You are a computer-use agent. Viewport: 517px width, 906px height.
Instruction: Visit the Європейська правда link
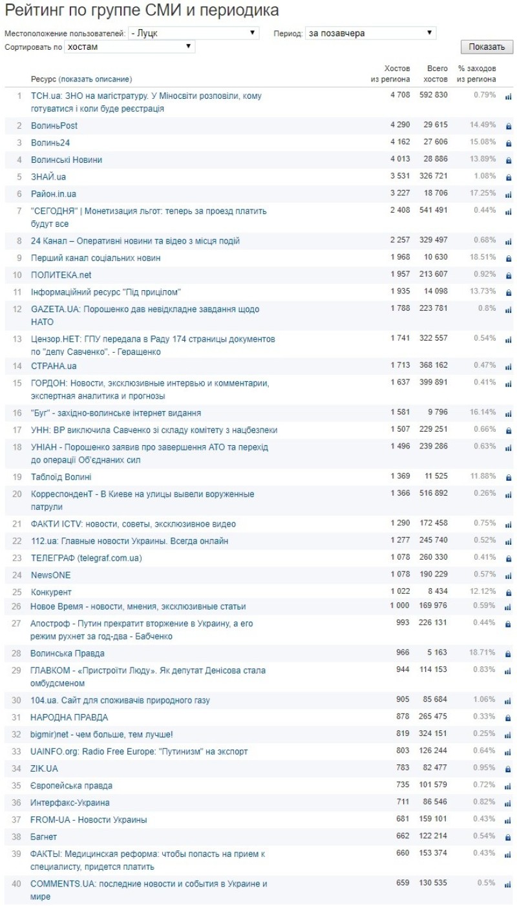[72, 786]
